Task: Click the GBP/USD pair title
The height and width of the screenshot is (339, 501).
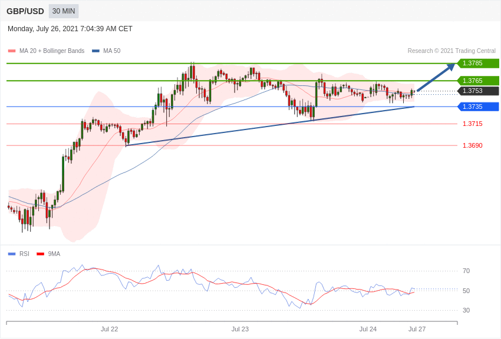Action: click(25, 11)
